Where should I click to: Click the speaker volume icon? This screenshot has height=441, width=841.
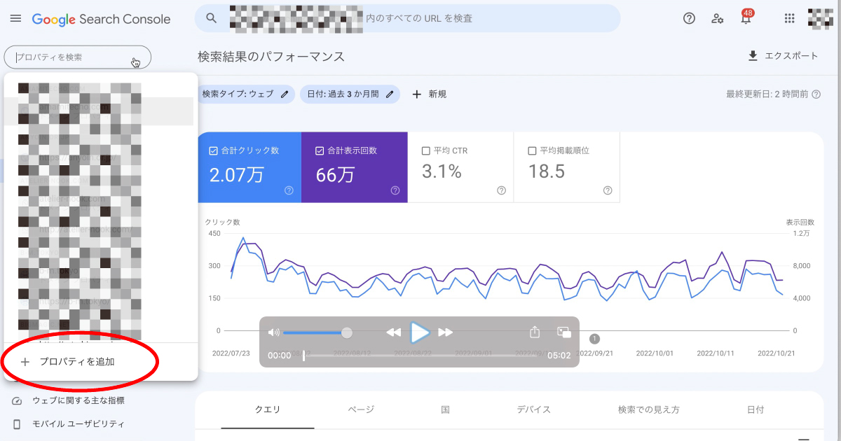[x=274, y=332]
